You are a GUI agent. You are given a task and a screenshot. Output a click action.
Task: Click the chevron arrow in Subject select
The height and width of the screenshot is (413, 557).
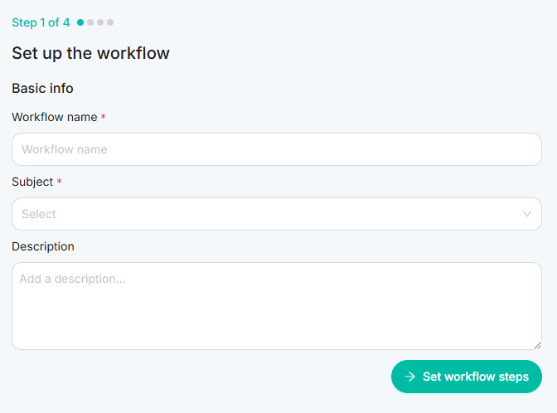pos(527,214)
